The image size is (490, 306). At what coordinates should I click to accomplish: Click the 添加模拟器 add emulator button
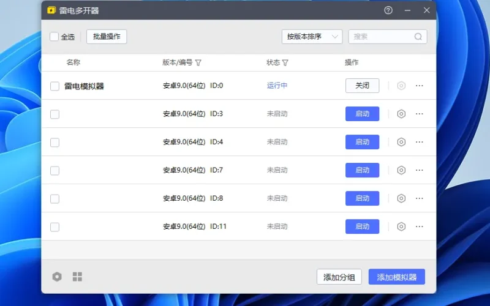point(396,277)
